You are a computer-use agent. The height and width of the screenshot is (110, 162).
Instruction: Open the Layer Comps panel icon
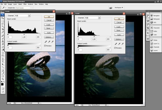152,44
